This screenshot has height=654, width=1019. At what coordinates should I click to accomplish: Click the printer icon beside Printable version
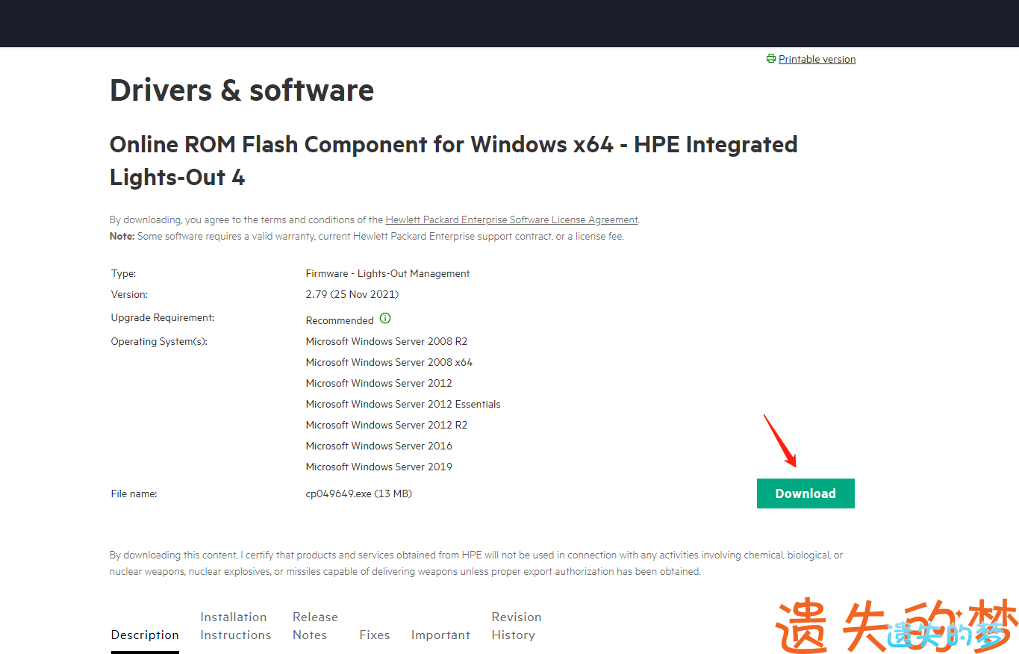[x=770, y=58]
